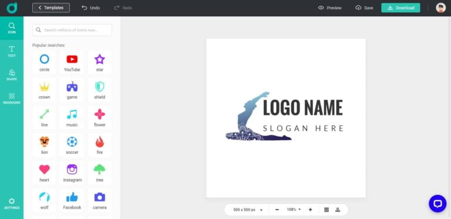This screenshot has height=219, width=451.
Task: Click the DesignEvo logo icon
Action: coord(12,8)
